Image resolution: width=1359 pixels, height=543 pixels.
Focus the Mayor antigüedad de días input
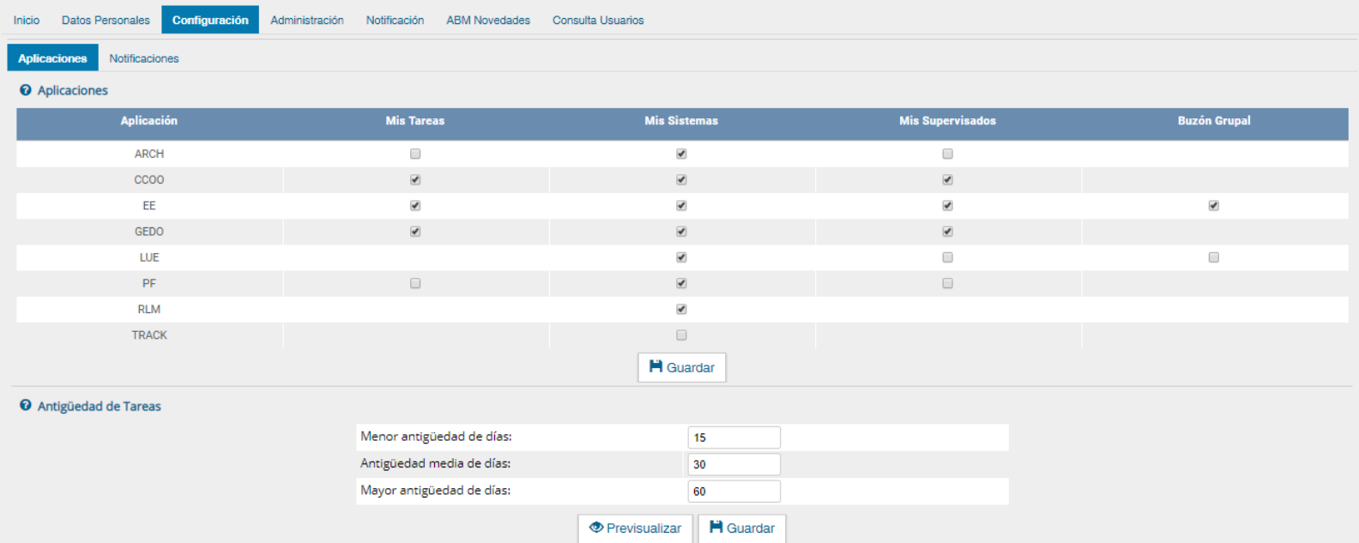[734, 492]
